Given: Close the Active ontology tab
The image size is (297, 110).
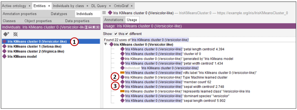Looking at the screenshot, I should click(29, 6).
